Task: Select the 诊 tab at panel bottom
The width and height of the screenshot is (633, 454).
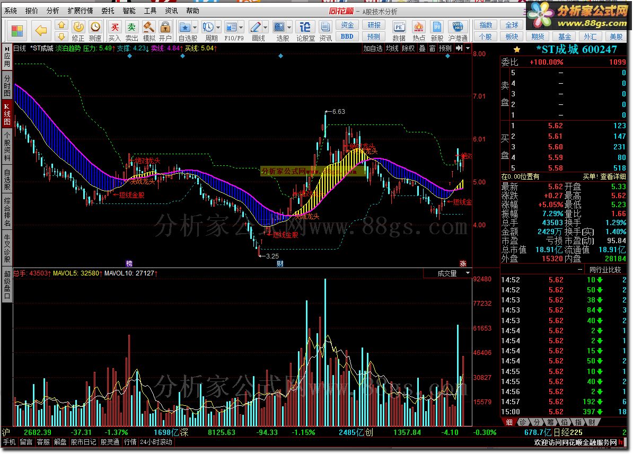Action: click(x=523, y=422)
